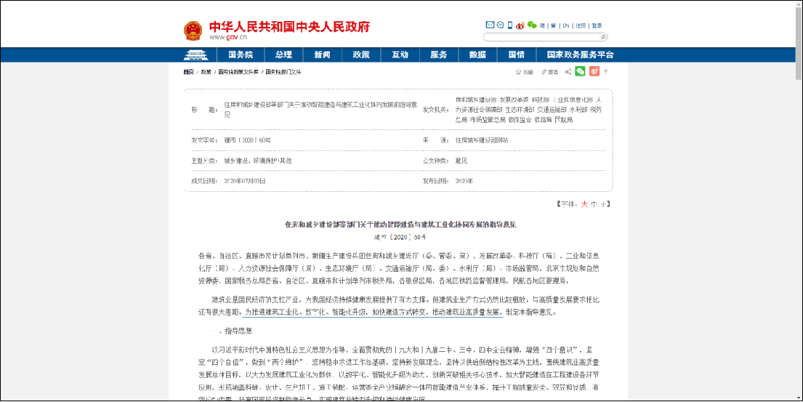Open the WeChat icon in top header

(532, 25)
